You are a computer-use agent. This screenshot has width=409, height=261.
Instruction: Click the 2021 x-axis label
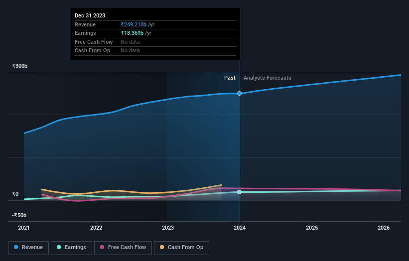point(24,228)
